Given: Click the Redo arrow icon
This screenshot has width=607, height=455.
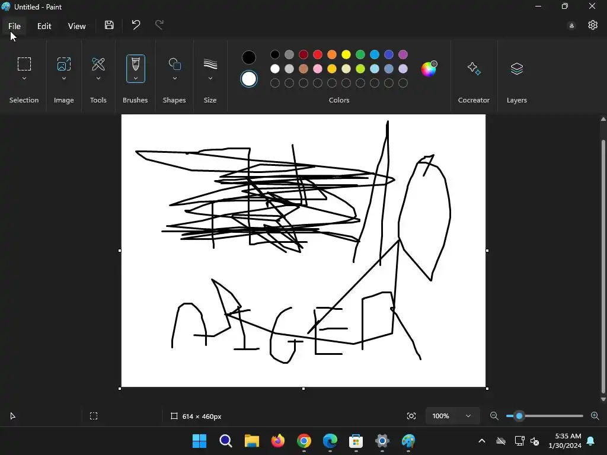Looking at the screenshot, I should tap(159, 25).
